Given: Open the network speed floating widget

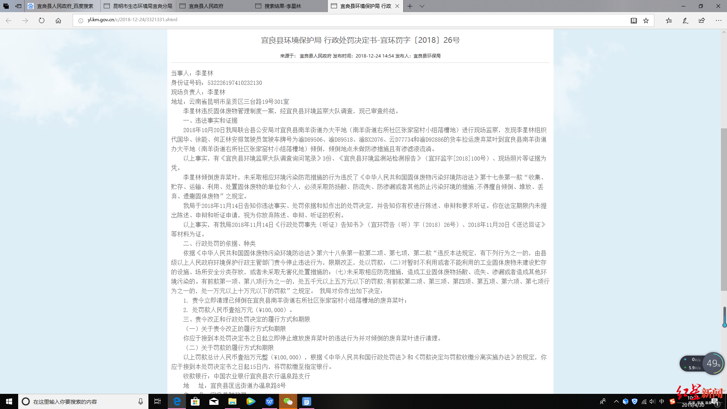Looking at the screenshot, I should point(692,364).
